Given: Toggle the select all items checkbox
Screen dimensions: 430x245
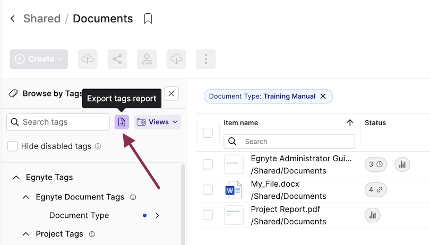Looking at the screenshot, I should coord(208,133).
